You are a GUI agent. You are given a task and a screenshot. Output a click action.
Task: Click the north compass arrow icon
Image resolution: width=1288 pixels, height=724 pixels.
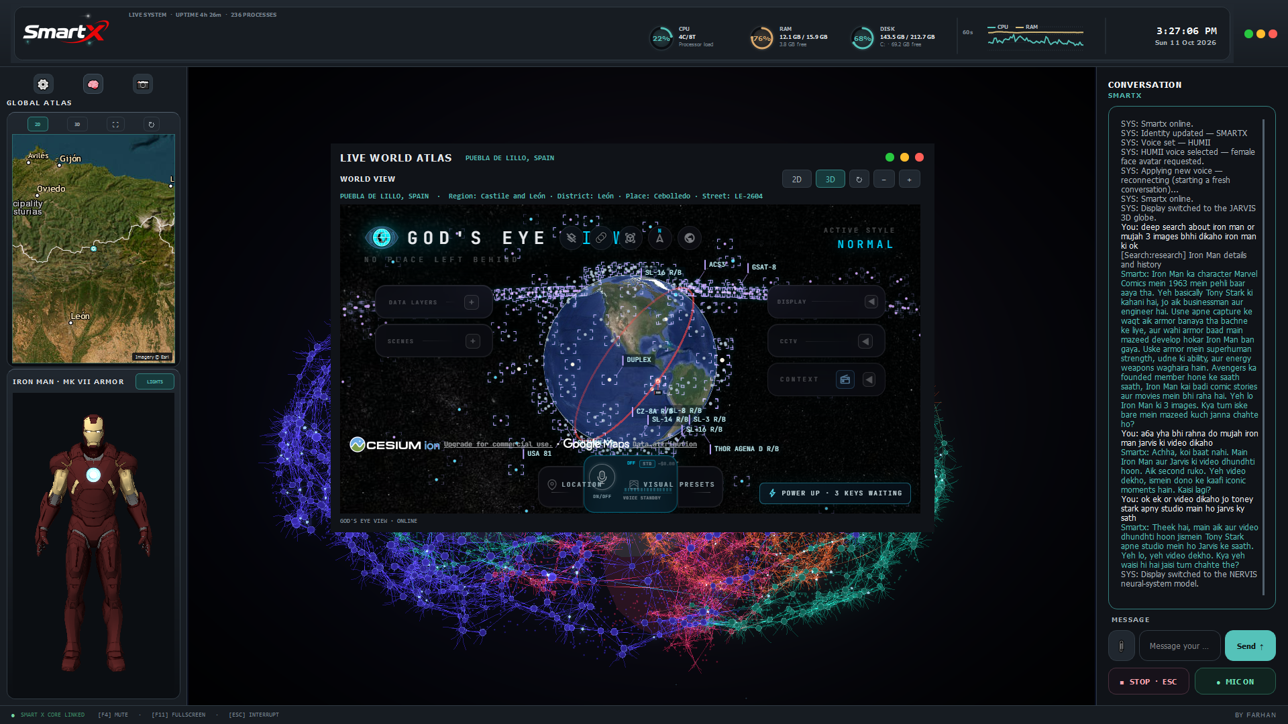pyautogui.click(x=659, y=237)
